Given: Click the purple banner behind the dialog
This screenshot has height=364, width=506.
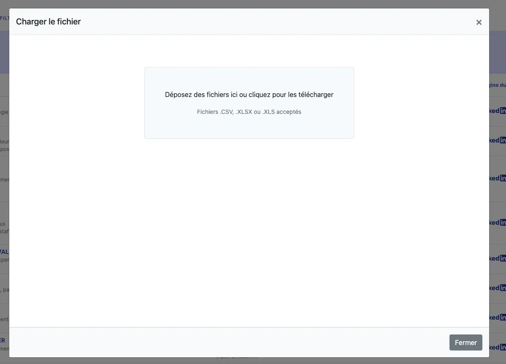Looking at the screenshot, I should [498, 53].
